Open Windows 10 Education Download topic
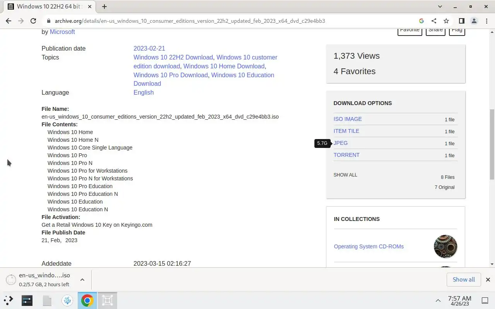Viewport: 495px width, 309px height. 204,79
